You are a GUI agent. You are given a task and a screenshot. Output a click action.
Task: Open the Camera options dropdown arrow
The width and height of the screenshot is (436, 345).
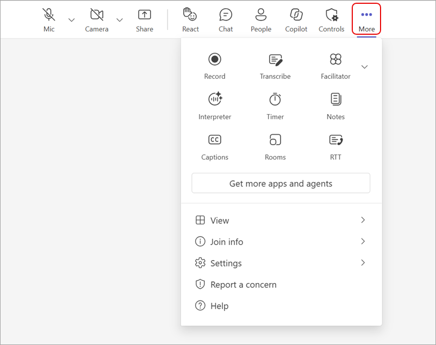click(x=120, y=20)
